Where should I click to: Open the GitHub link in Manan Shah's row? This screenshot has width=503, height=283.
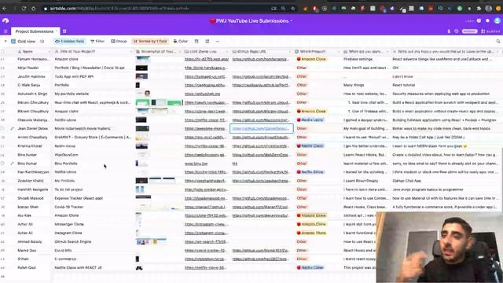point(261,207)
